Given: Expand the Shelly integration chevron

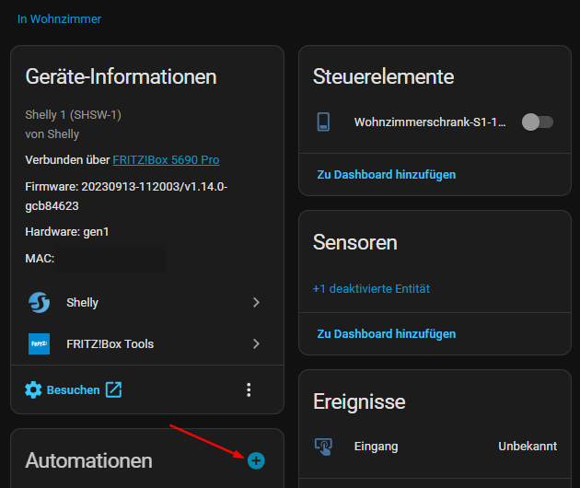Looking at the screenshot, I should click(x=256, y=302).
